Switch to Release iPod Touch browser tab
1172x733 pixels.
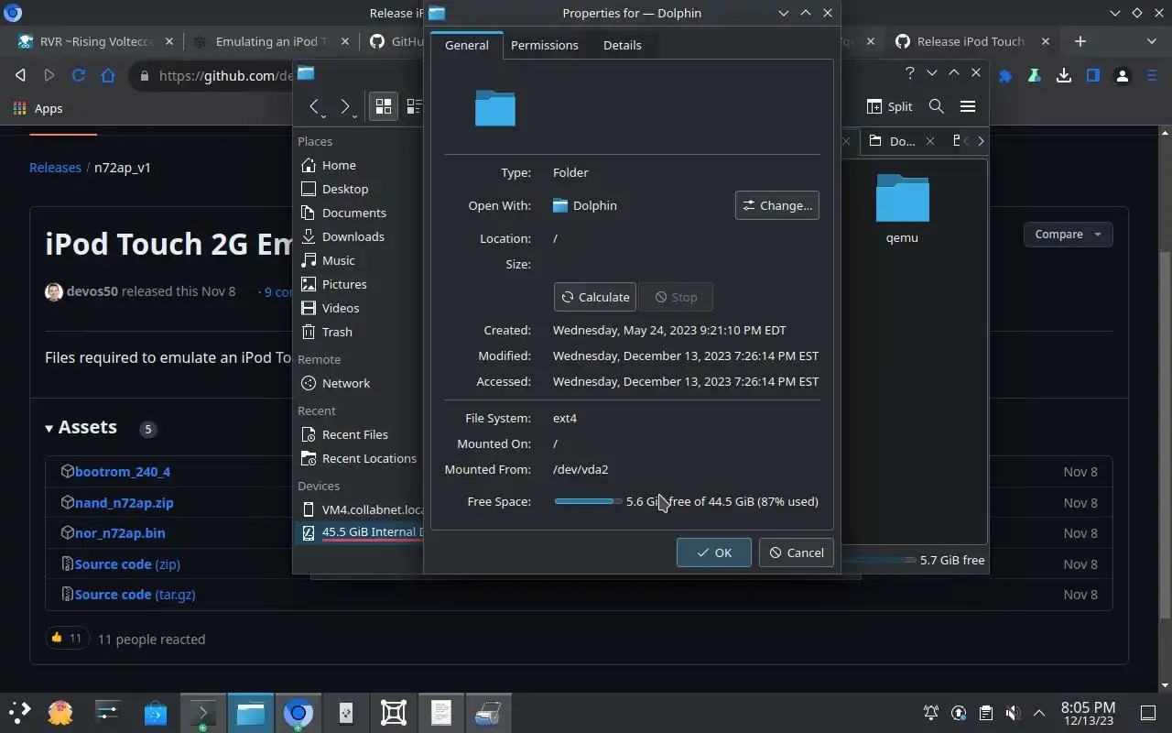tap(970, 41)
